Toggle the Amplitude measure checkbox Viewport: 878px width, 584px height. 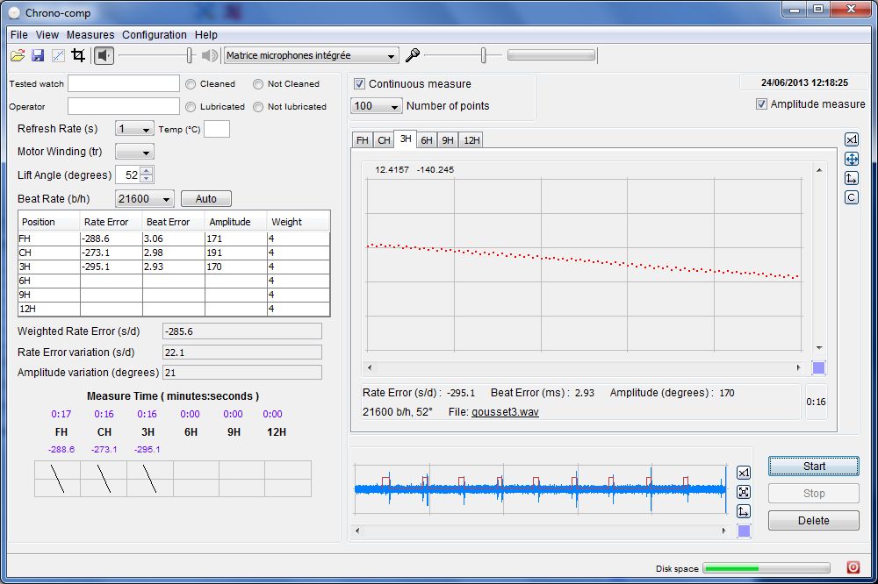[761, 104]
